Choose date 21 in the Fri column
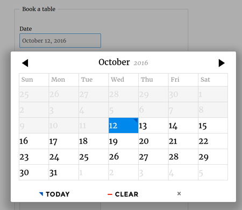Viewport: 242px width, 210px height. coord(183,141)
